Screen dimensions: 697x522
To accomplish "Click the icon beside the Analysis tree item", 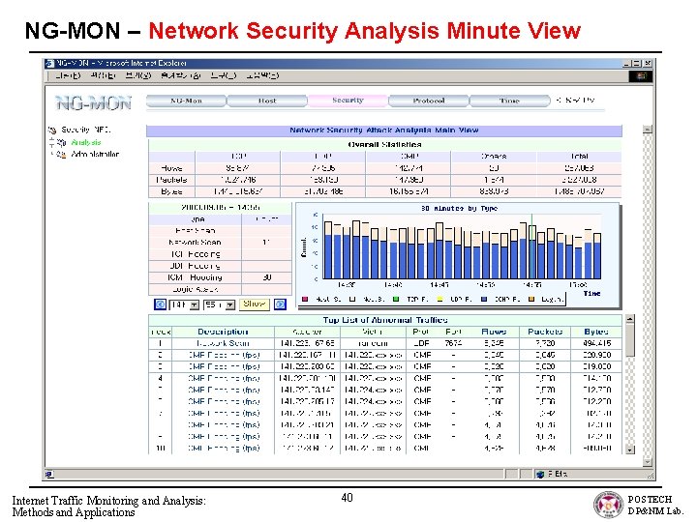I will [x=62, y=142].
